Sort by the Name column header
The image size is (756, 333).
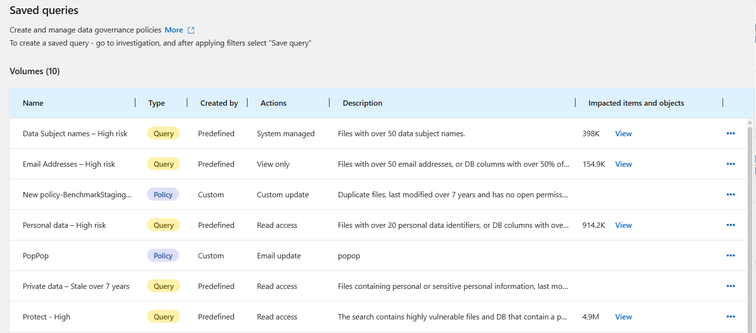[x=33, y=103]
